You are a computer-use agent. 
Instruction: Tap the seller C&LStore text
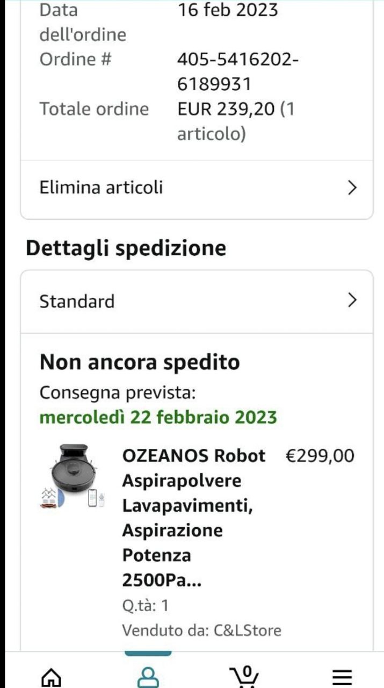[201, 630]
